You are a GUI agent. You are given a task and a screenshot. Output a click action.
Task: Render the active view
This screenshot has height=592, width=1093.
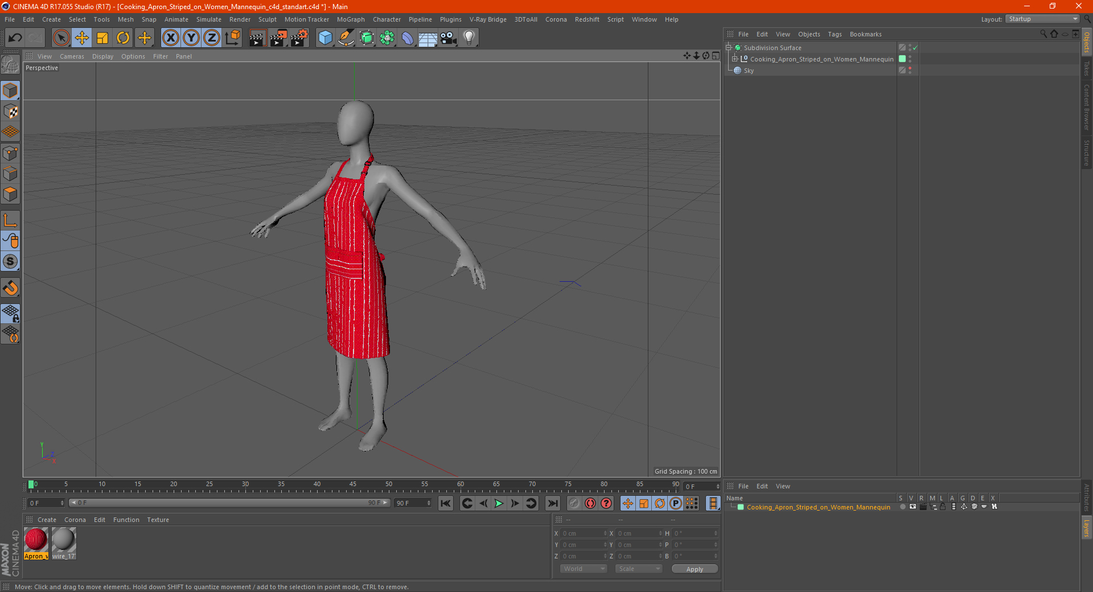coord(257,38)
